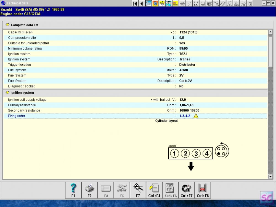Click the Aisan fuel system make value

184,70
